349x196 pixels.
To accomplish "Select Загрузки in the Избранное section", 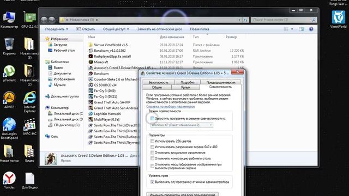I will (61, 45).
